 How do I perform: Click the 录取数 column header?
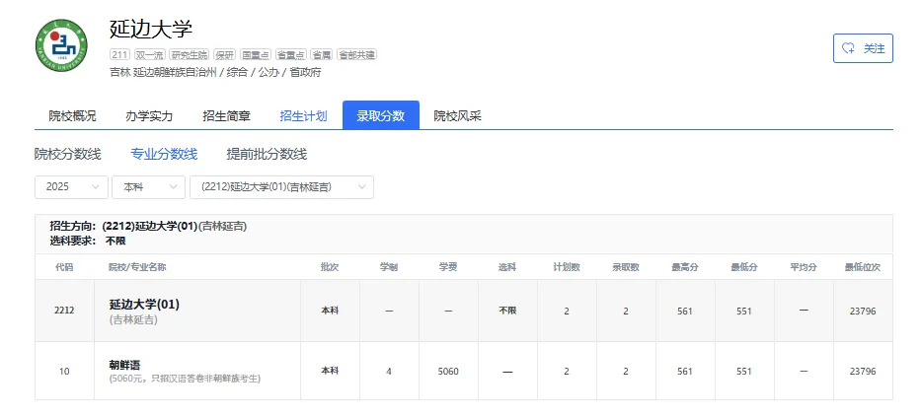[626, 267]
